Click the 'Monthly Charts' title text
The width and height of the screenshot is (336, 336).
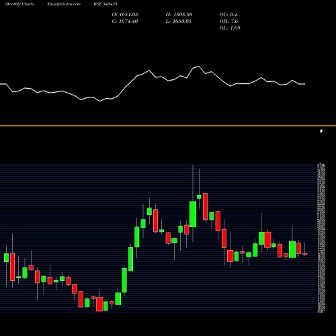19,4
